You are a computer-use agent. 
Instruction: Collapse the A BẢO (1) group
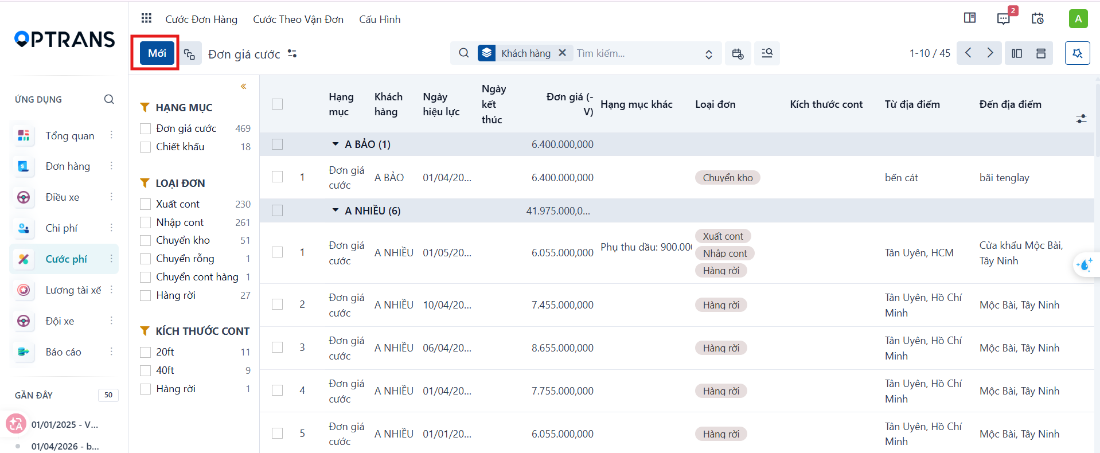click(336, 145)
